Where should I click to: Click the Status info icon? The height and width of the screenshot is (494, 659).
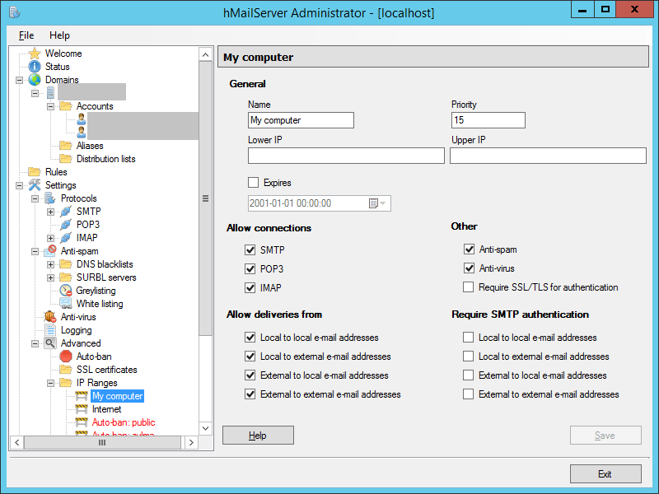35,67
